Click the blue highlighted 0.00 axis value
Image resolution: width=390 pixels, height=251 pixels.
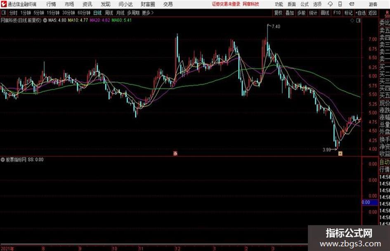370,202
